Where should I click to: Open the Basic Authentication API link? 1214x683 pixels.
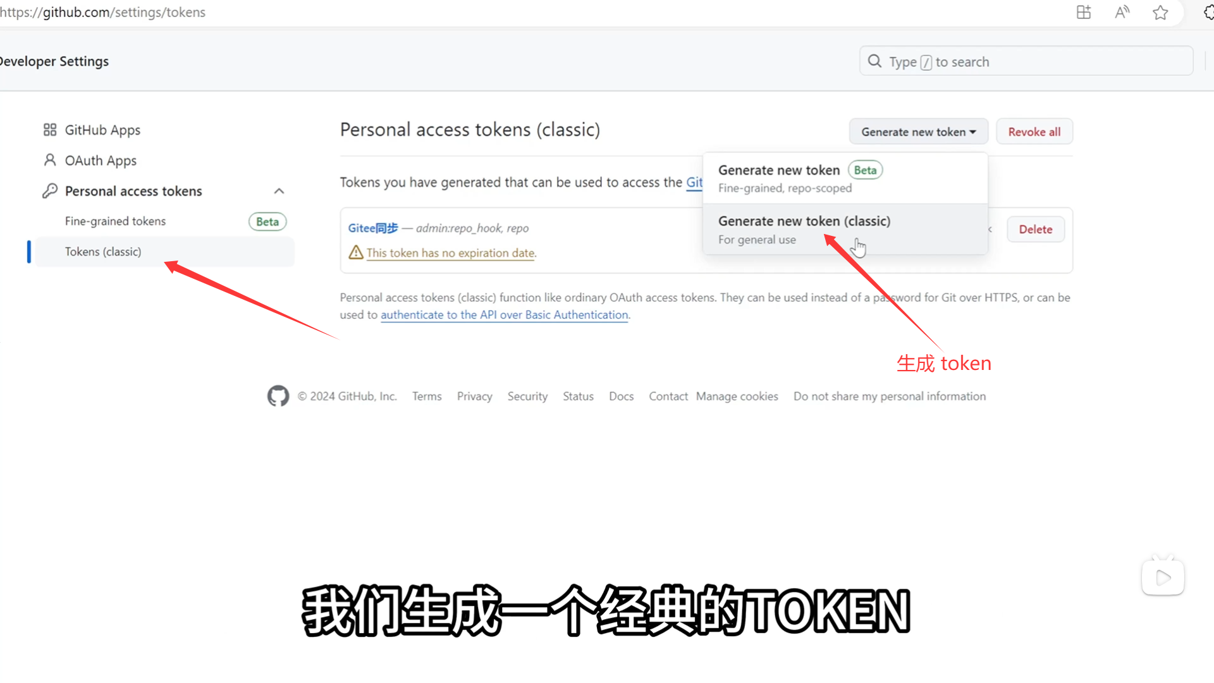pos(505,315)
